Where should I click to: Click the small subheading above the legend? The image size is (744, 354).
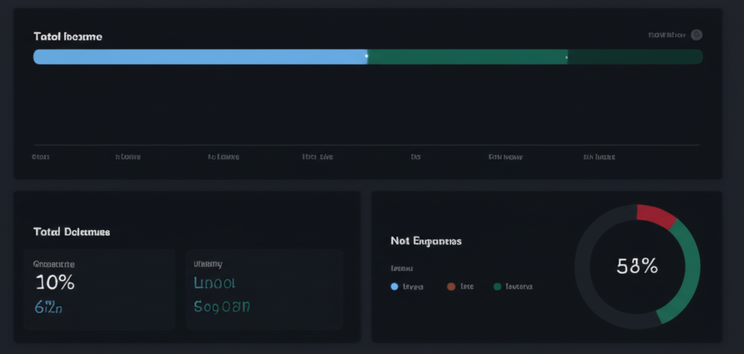(x=401, y=268)
